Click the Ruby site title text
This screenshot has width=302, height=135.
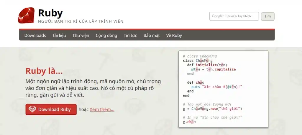[x=50, y=13]
